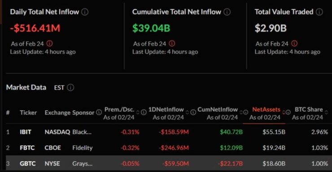Click info icon after Prem./Dsc. column
Screen dimensions: 332x172
pyautogui.click(x=144, y=112)
